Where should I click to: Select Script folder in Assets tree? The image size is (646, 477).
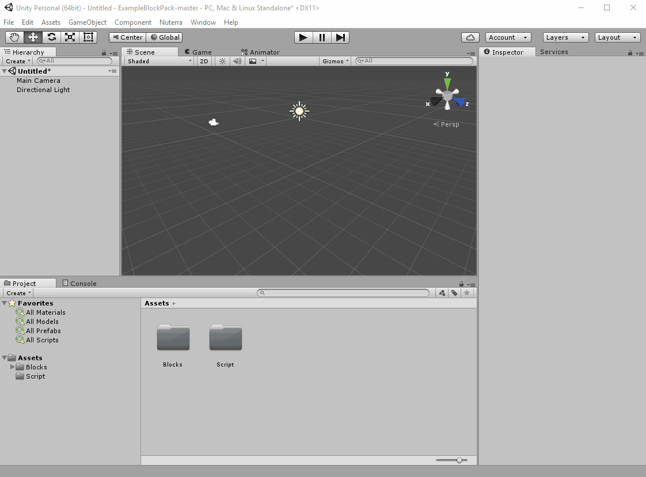tap(36, 376)
